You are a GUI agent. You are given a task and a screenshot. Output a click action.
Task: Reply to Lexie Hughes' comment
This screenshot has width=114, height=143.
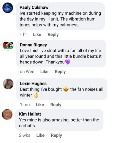56,105
